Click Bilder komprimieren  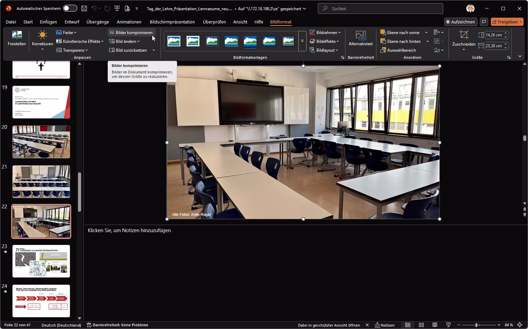[x=131, y=33]
